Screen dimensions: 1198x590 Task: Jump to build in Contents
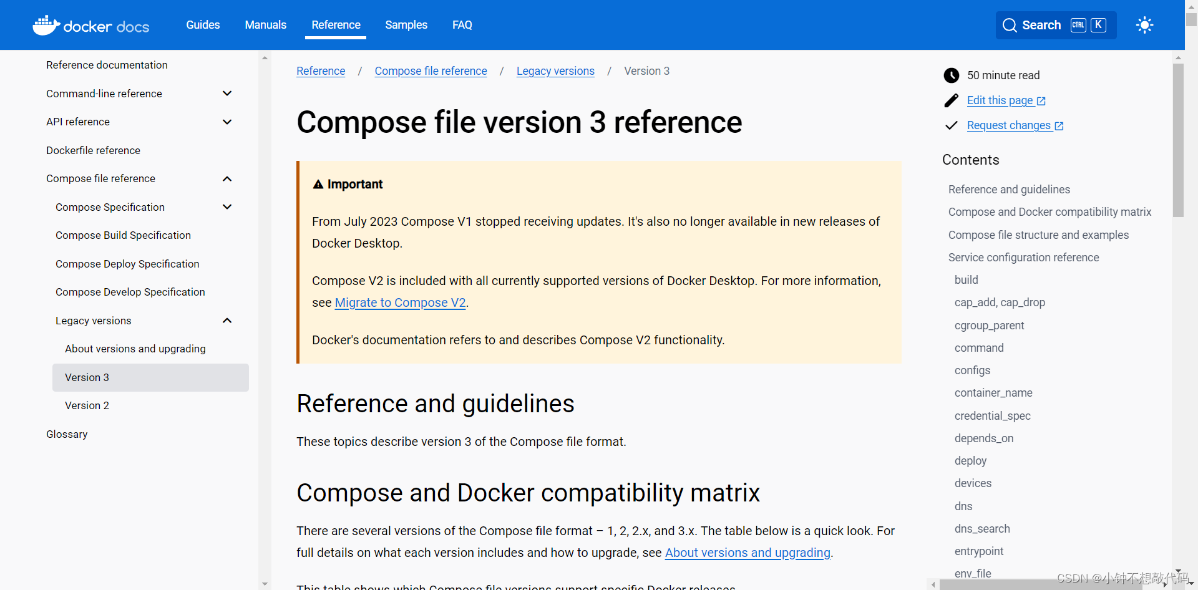[966, 280]
